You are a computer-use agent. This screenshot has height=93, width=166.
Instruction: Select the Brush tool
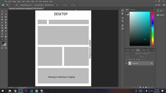2,22
